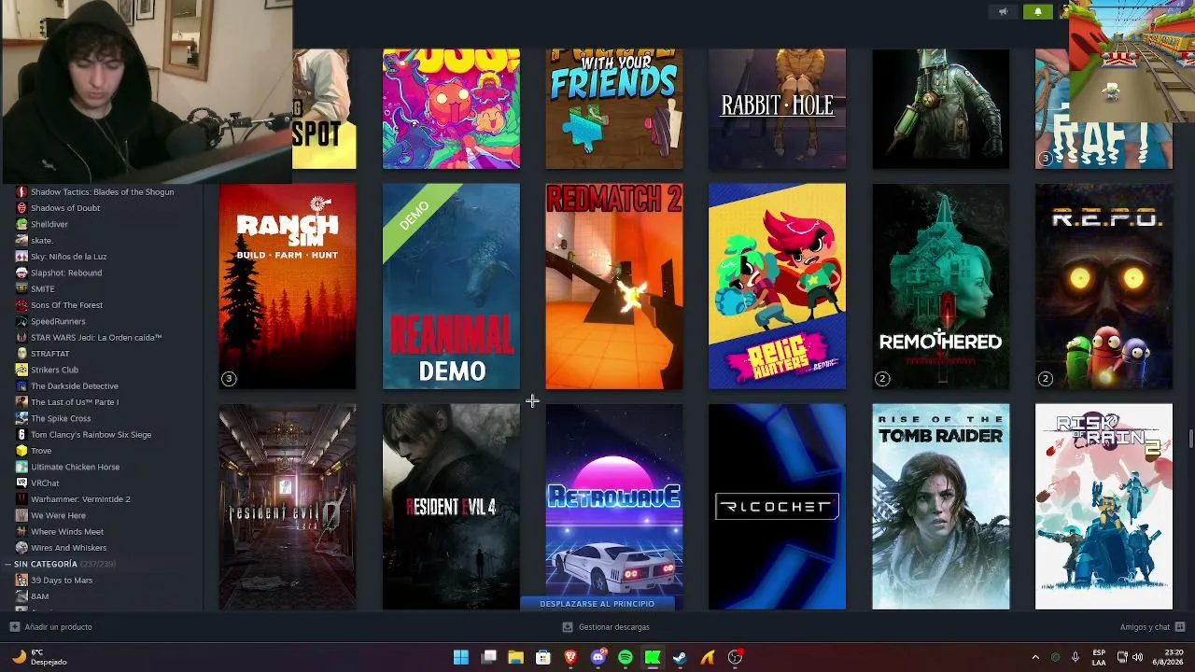
Task: Open the Resident Evil 4 cover
Action: point(451,507)
